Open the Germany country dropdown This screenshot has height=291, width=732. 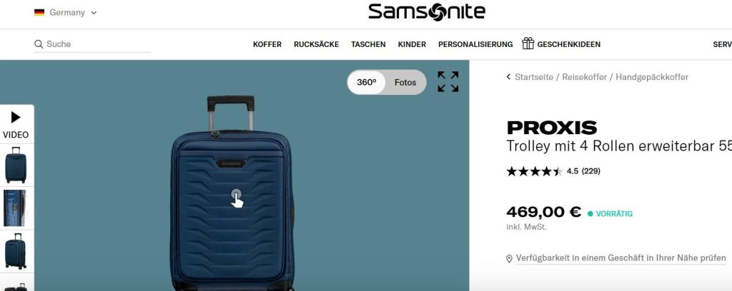[x=65, y=13]
